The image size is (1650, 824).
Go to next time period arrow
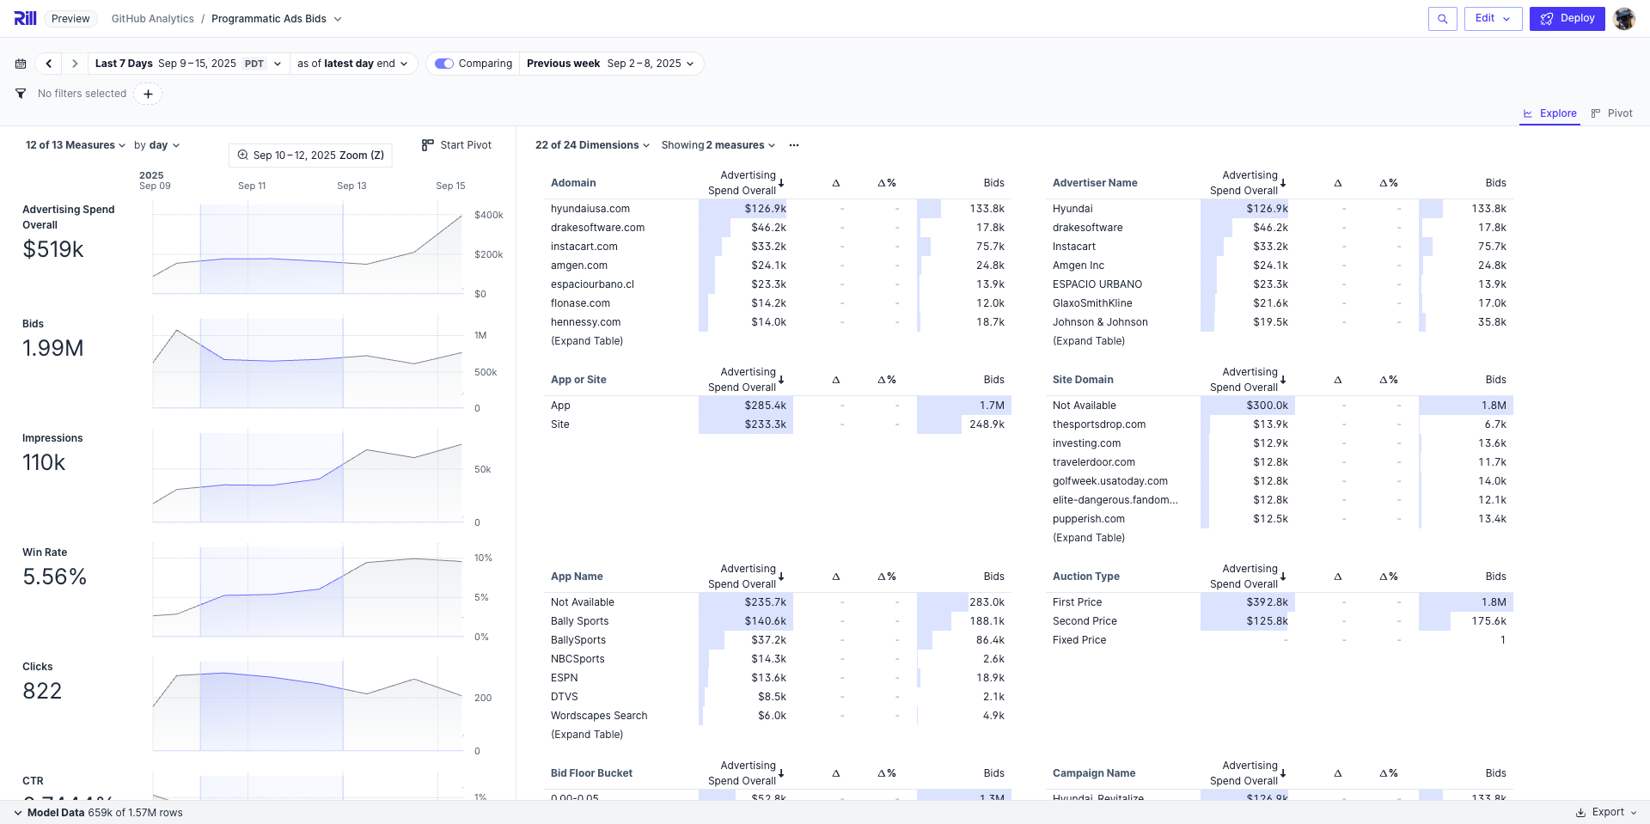75,64
